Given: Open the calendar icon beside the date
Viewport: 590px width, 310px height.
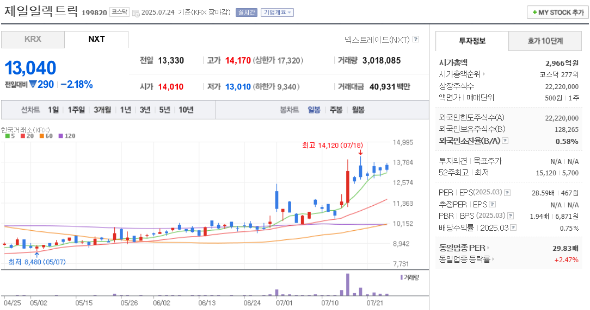Looking at the screenshot, I should click(x=136, y=13).
